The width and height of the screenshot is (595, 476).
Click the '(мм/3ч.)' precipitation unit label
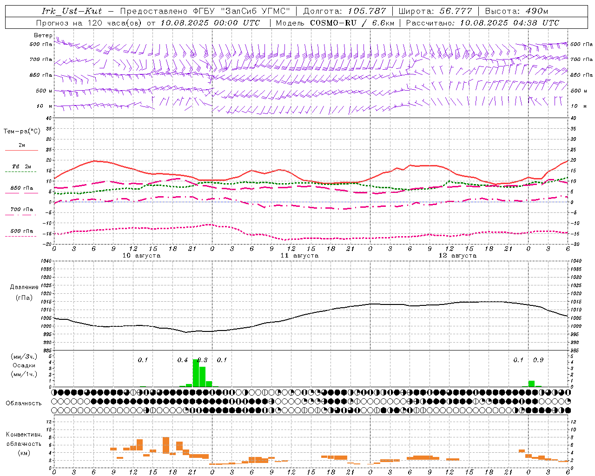click(24, 357)
